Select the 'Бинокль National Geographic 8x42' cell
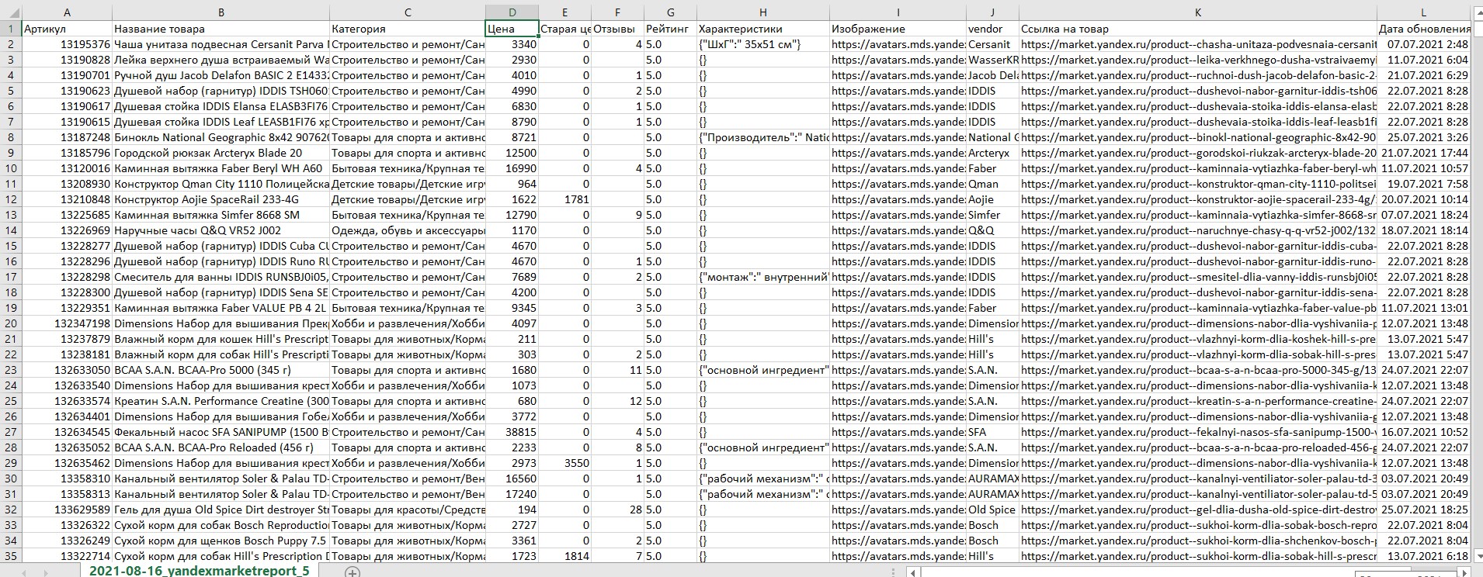The height and width of the screenshot is (577, 1483). 221,137
